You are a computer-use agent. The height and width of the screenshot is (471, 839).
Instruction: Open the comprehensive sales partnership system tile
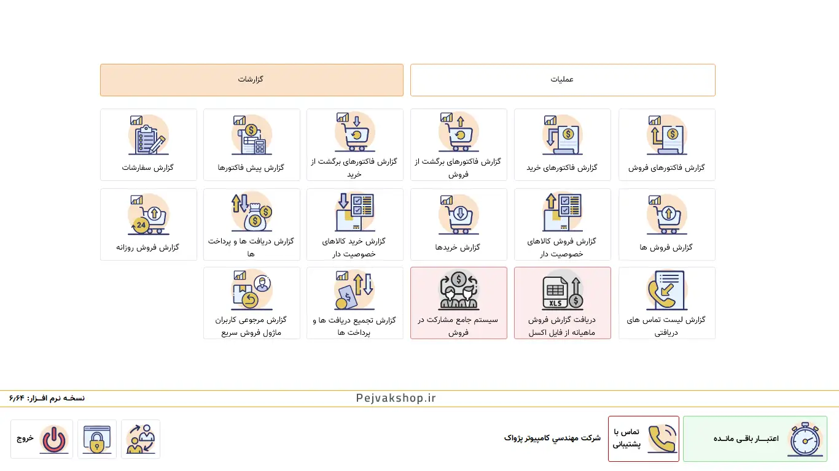click(x=458, y=303)
